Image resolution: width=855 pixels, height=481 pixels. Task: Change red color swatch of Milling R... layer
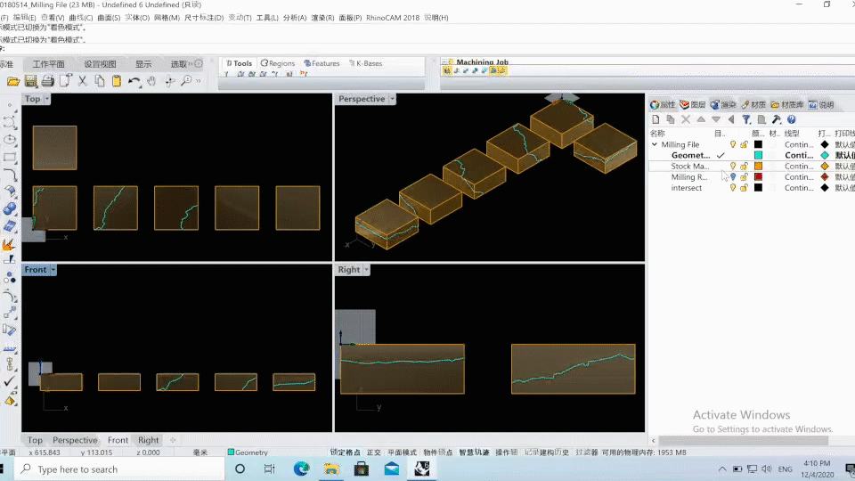[758, 176]
